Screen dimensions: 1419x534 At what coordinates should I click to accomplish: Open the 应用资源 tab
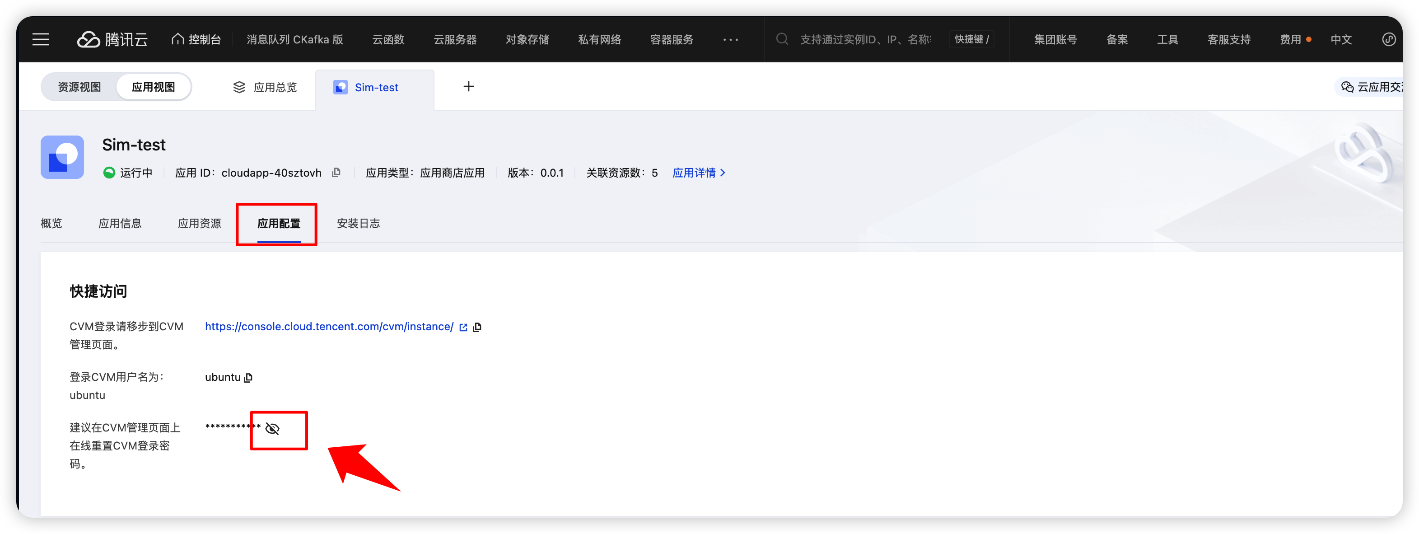(x=199, y=223)
